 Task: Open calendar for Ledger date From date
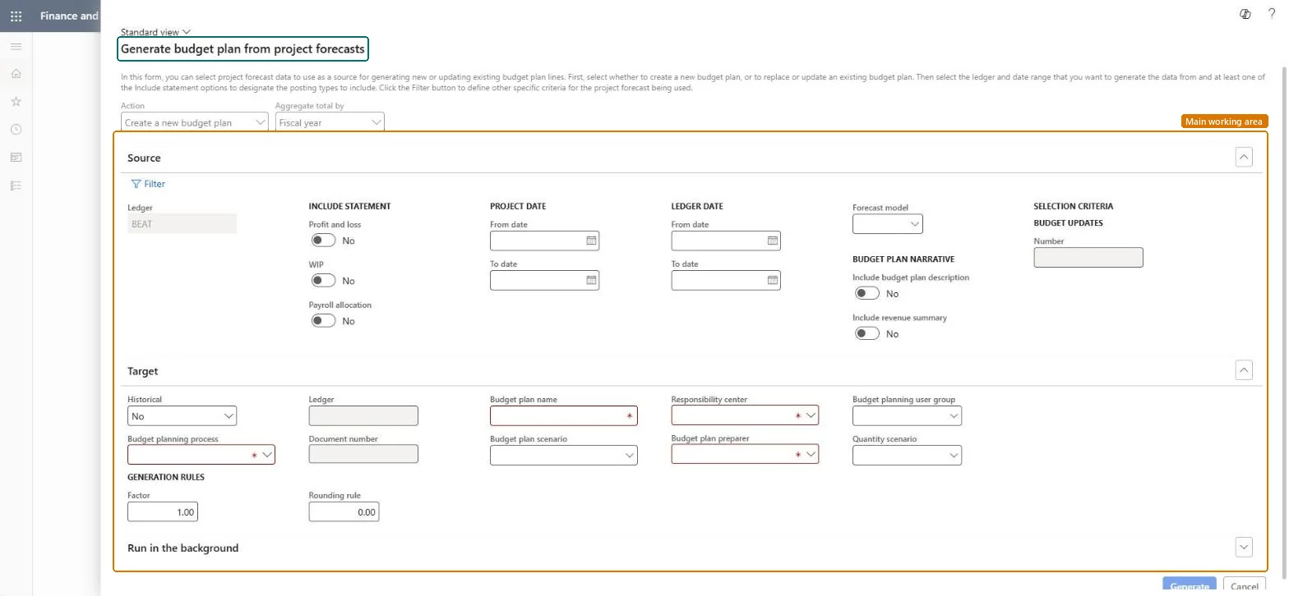772,241
